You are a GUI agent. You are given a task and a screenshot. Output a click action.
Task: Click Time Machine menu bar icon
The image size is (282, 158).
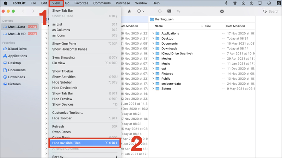tap(269, 3)
